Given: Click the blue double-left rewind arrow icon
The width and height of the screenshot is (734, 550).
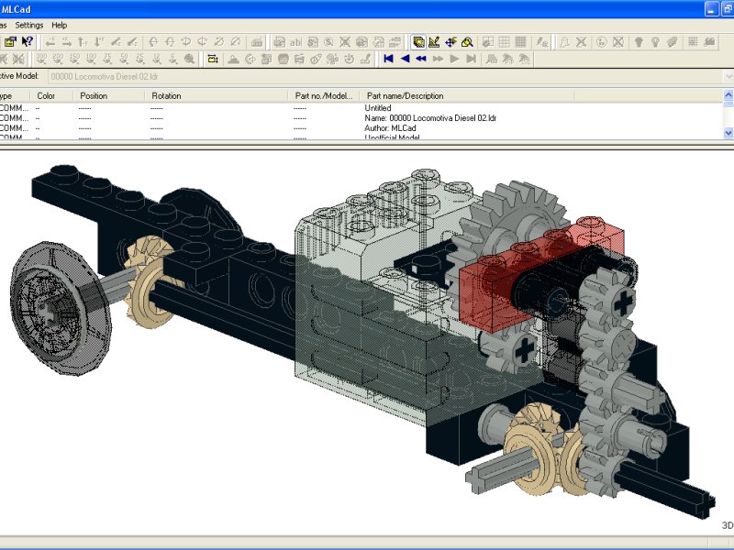Looking at the screenshot, I should point(421,59).
